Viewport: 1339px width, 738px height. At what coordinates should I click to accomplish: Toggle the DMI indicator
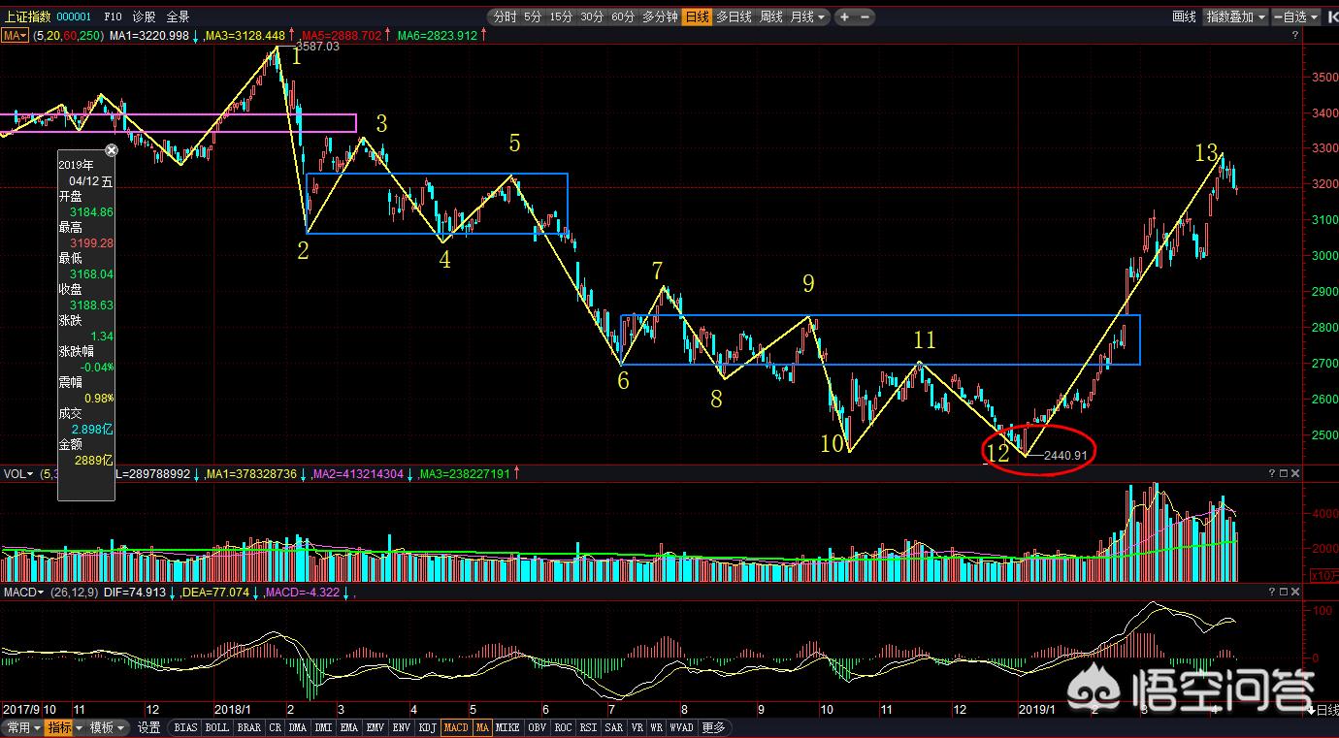click(323, 727)
